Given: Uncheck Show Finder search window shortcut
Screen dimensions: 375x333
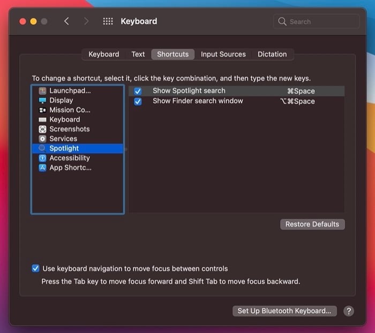Looking at the screenshot, I should 138,101.
